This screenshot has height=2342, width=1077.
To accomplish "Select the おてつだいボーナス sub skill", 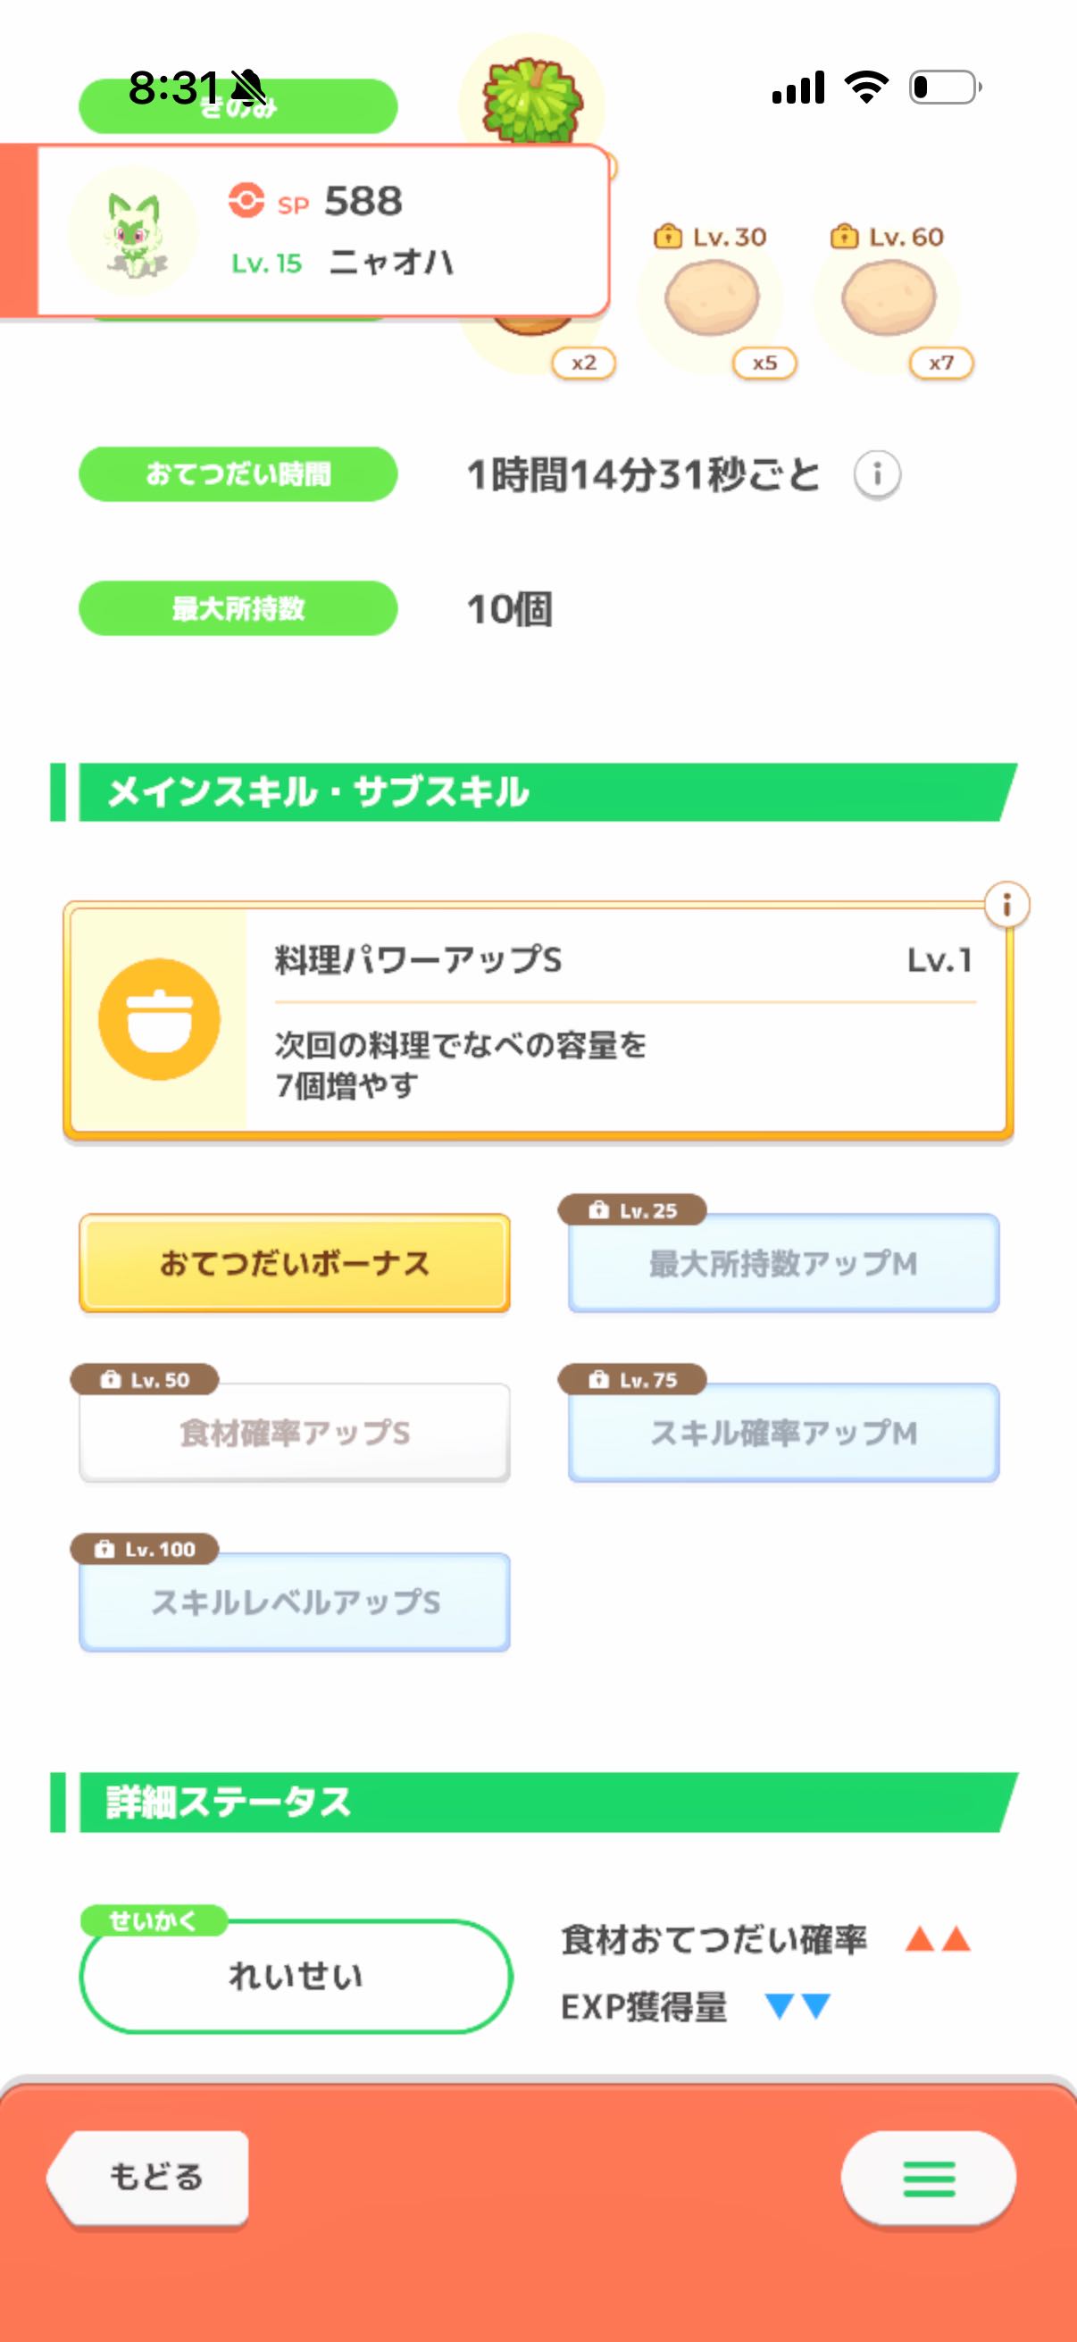I will pos(295,1263).
